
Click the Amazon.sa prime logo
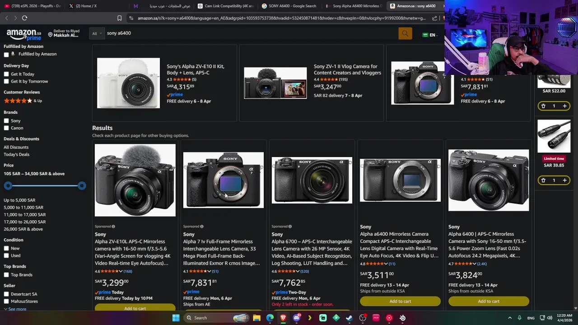24,35
